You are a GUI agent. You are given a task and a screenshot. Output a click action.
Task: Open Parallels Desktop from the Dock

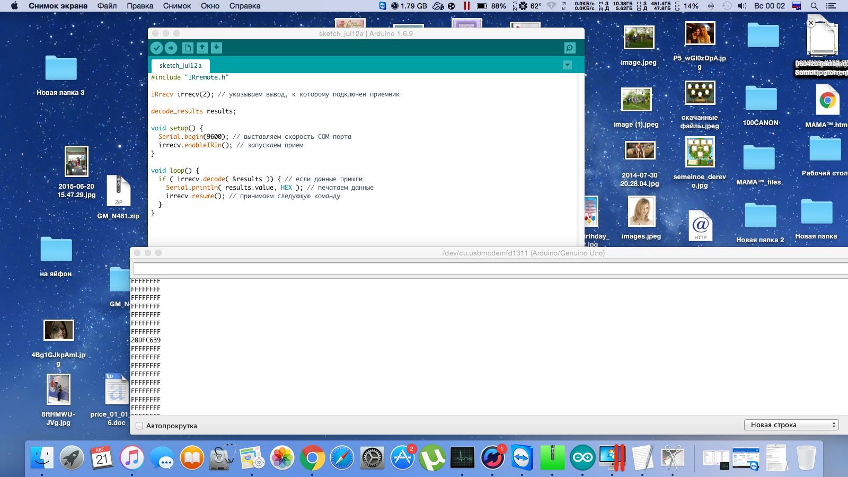tap(612, 457)
